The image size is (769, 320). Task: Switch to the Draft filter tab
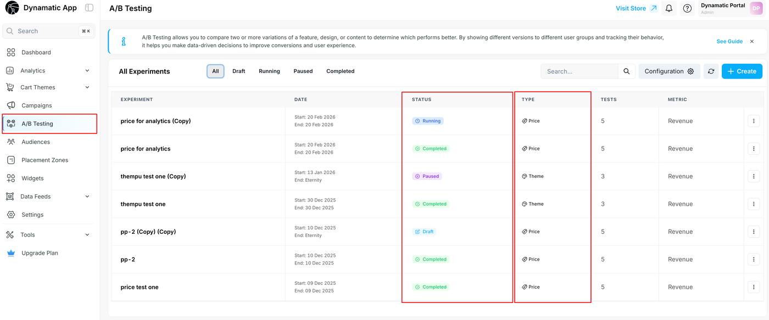(x=238, y=71)
